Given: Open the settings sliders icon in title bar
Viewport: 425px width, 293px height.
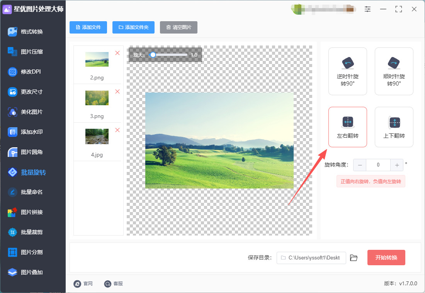Looking at the screenshot, I should pos(367,9).
